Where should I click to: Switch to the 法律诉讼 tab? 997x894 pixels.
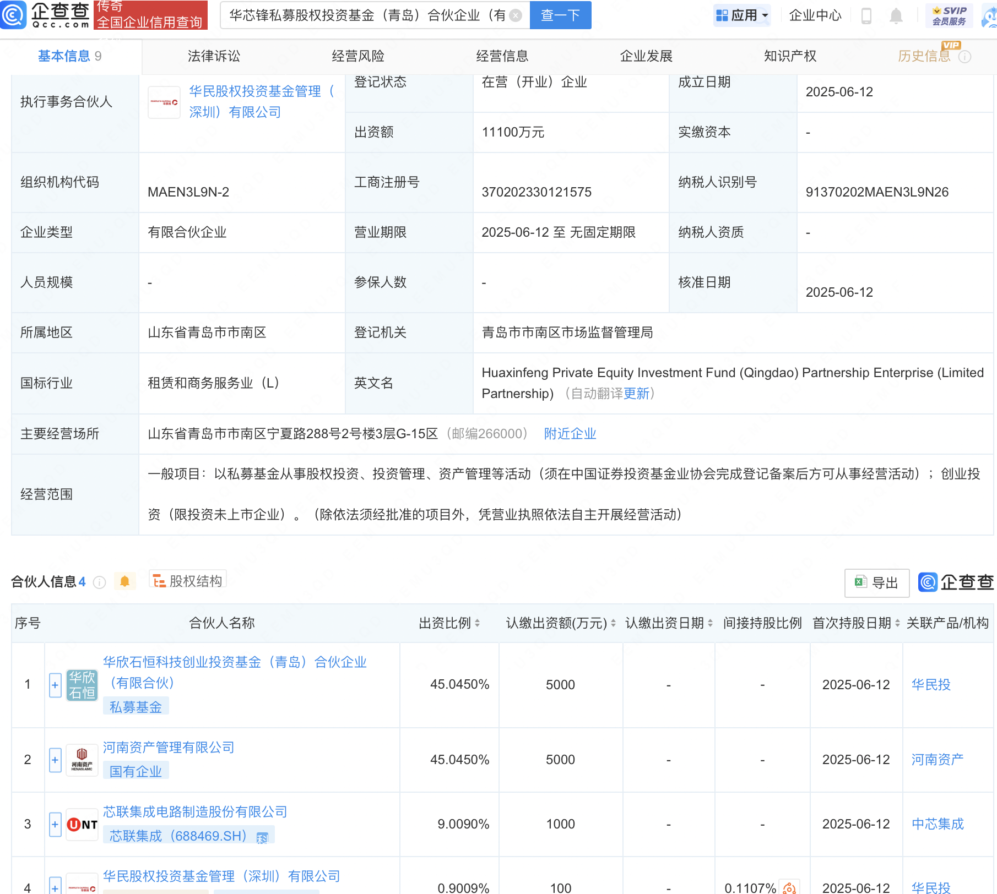(x=214, y=56)
